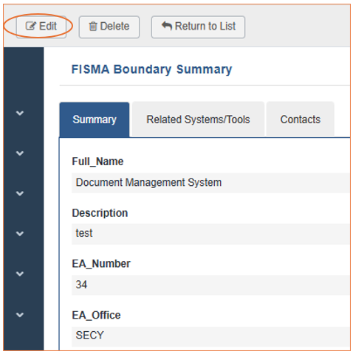
Task: Click the EA_Number field showing 34
Action: coord(210,285)
